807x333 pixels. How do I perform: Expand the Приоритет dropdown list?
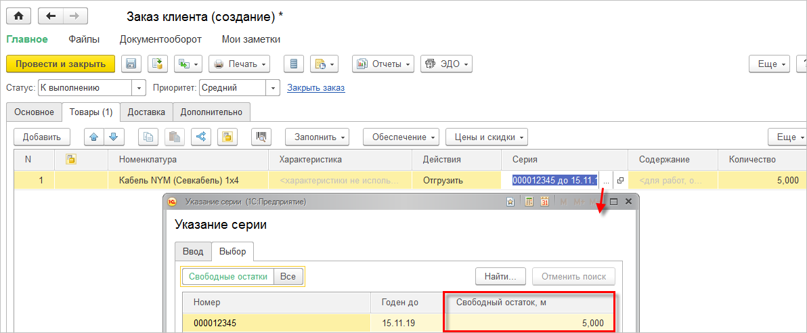pos(273,88)
